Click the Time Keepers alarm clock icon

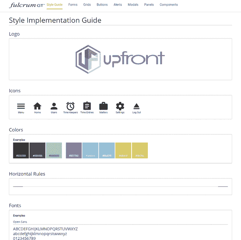pyautogui.click(x=70, y=106)
